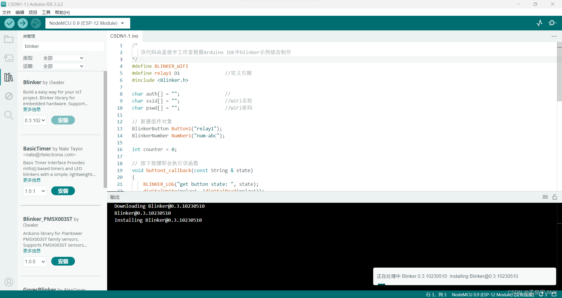Click the #include <Blinker.h> code line
Image resolution: width=562 pixels, height=298 pixels.
pyautogui.click(x=160, y=80)
